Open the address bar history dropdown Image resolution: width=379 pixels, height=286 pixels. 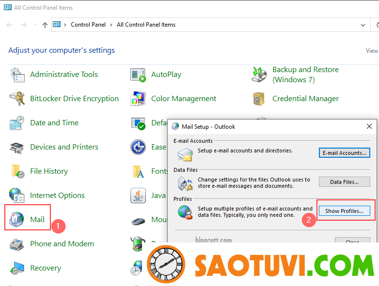tap(363, 25)
